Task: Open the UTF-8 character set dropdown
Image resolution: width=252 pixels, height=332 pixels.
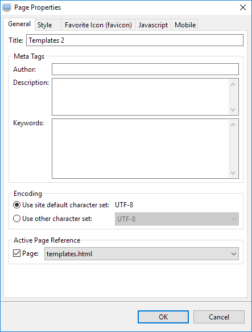Action: (177, 219)
